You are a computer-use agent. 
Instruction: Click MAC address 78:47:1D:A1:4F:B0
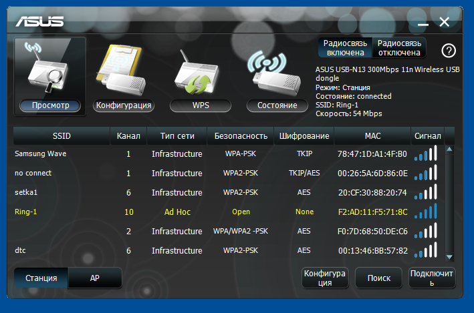click(x=372, y=154)
